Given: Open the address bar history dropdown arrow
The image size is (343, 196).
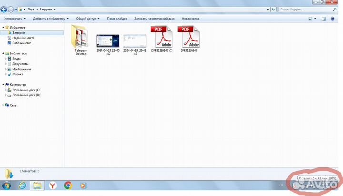Looking at the screenshot, I should (x=268, y=10).
